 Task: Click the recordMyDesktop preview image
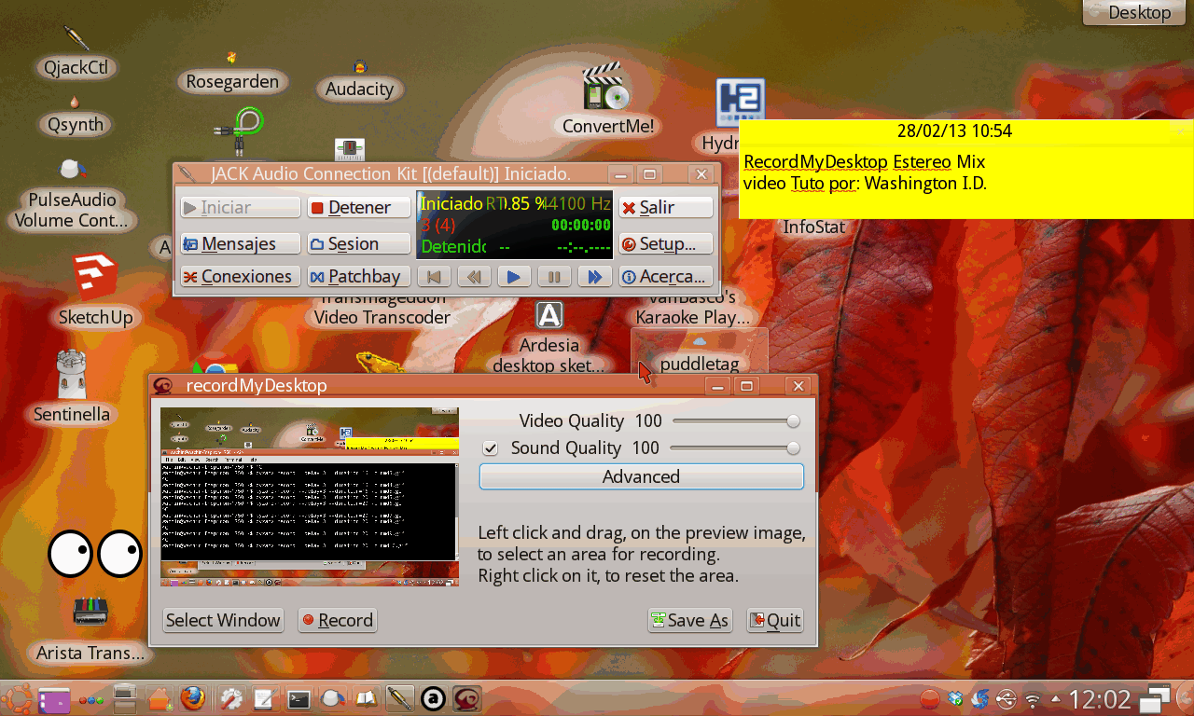[310, 497]
